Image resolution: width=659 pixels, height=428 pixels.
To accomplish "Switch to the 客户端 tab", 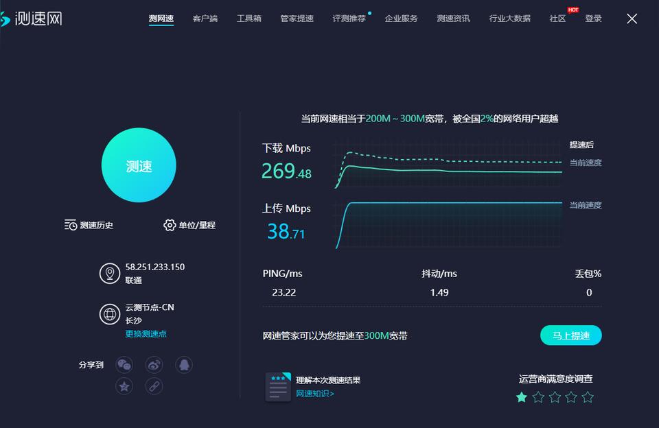I will pyautogui.click(x=205, y=19).
